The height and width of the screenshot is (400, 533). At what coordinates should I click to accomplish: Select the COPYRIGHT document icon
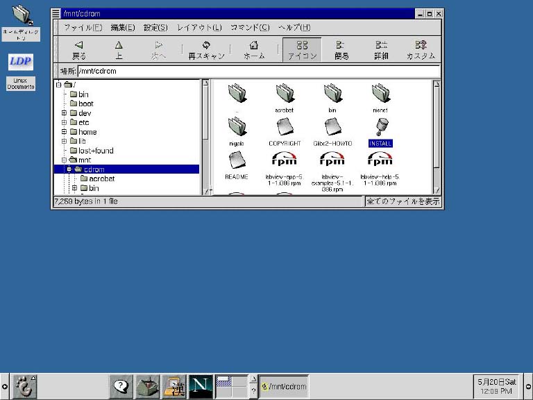pos(285,128)
